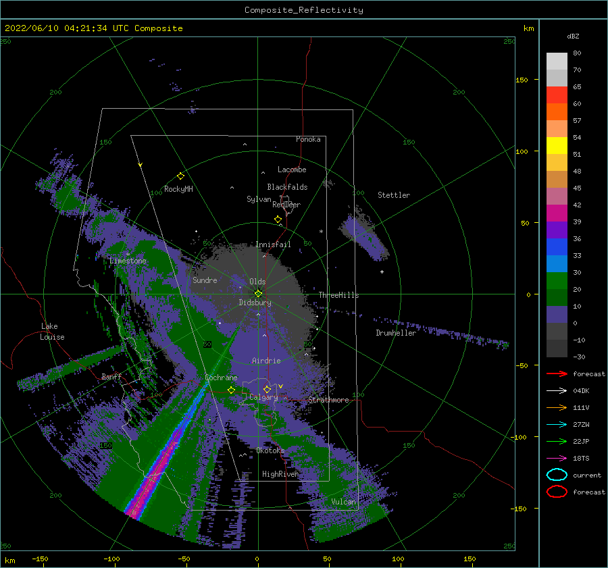Click the Banff label
The width and height of the screenshot is (608, 568).
coord(111,377)
